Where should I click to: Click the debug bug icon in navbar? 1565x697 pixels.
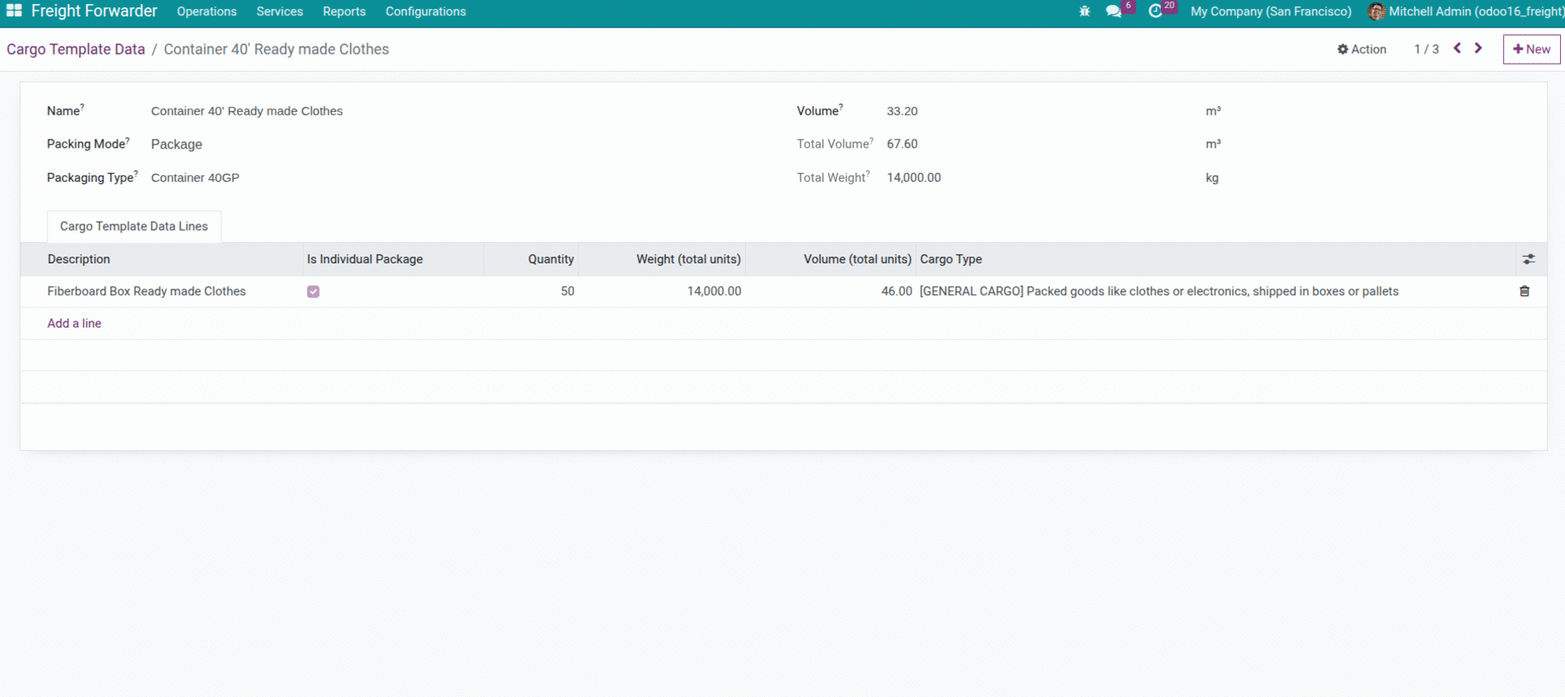pos(1084,11)
